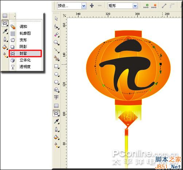183x170 pixels.
Task: Open the 矩形 selection mode dropdown arrow
Action: pyautogui.click(x=135, y=6)
